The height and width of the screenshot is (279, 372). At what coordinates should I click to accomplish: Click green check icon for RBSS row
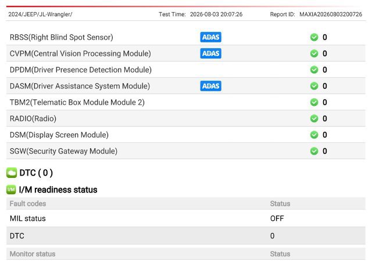point(314,37)
